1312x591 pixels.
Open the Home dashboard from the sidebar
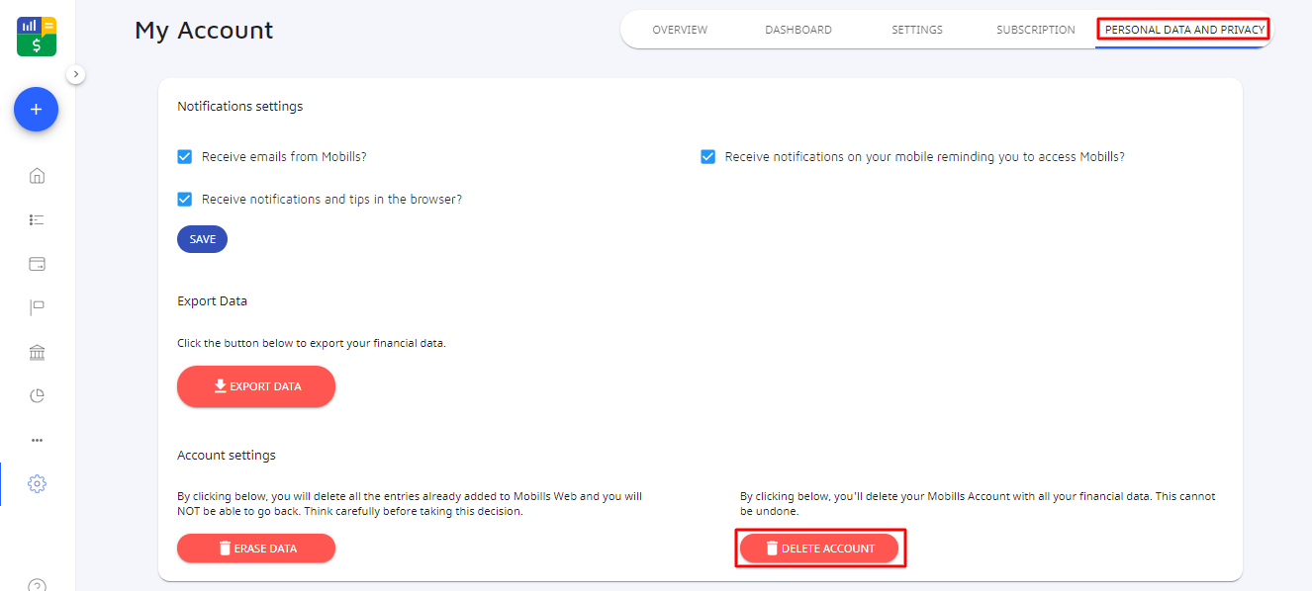[x=37, y=175]
